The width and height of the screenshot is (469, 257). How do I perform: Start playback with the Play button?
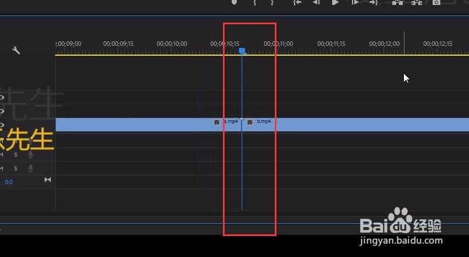(x=335, y=2)
